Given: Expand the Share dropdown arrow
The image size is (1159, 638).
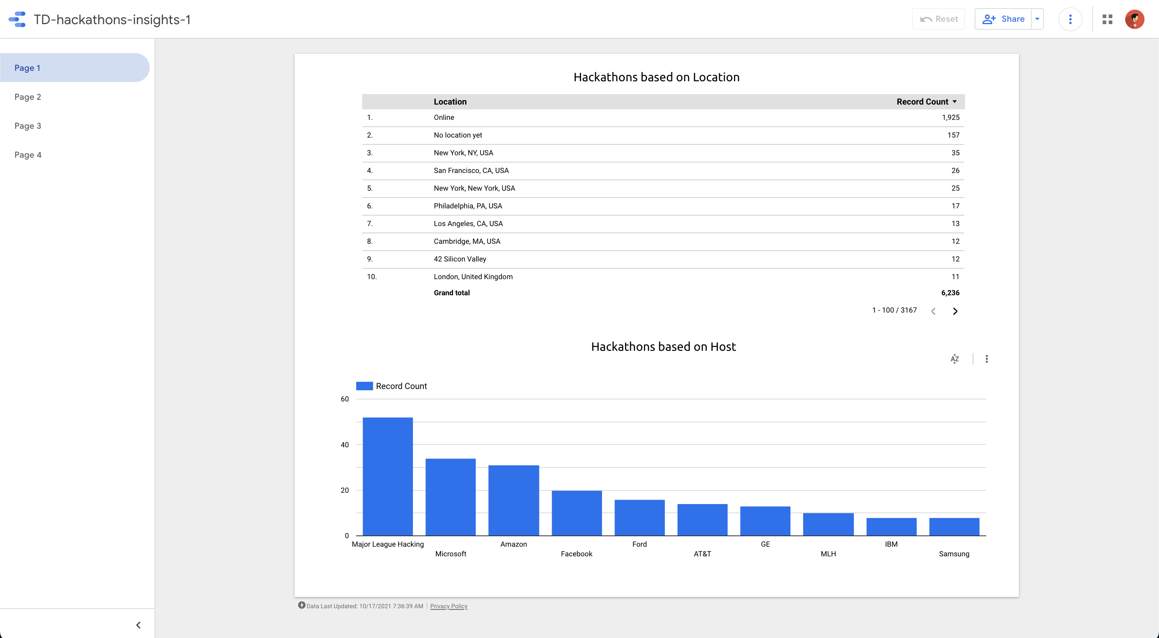Looking at the screenshot, I should 1039,19.
